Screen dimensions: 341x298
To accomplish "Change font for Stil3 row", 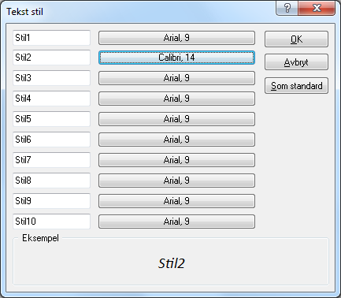I will [176, 78].
